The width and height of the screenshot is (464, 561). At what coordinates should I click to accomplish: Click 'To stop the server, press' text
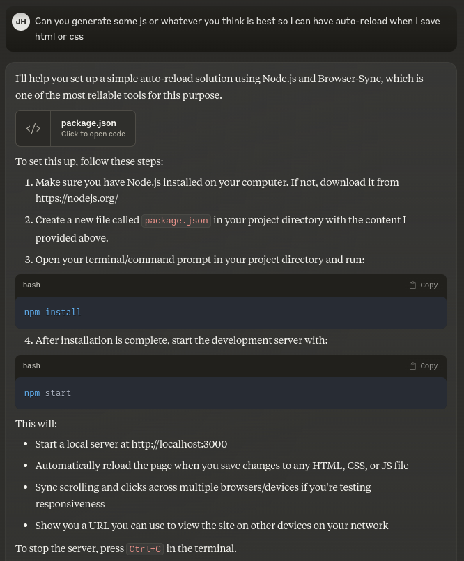coord(70,548)
